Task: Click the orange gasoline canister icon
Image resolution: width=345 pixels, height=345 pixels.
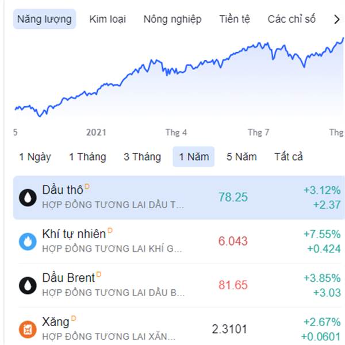Action: [x=28, y=329]
